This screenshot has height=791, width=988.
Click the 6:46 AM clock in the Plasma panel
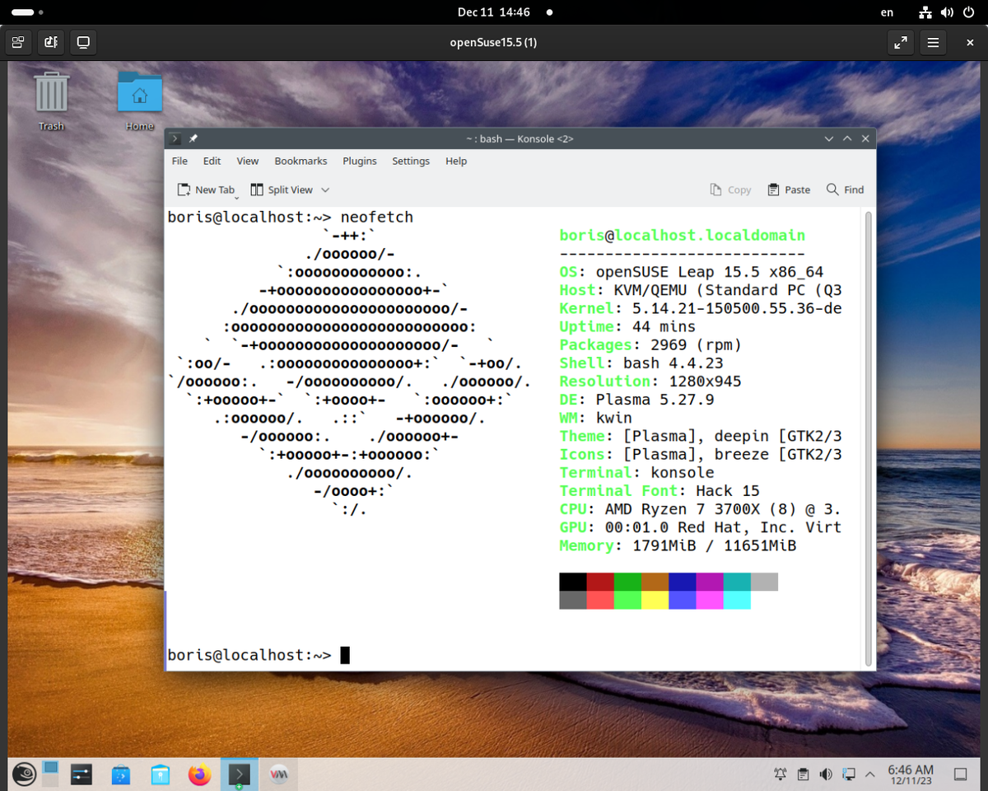point(911,775)
